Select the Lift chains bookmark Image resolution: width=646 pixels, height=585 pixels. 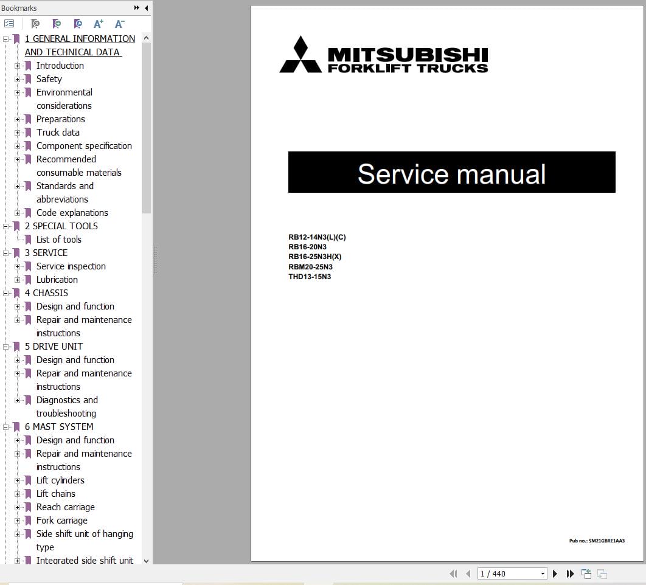[x=55, y=494]
